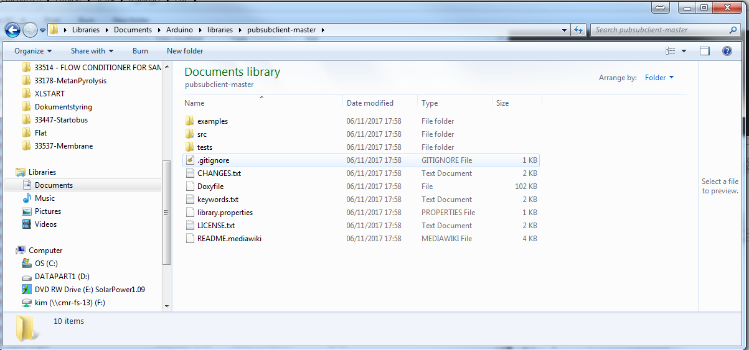
Task: Click the refresh button beside address bar
Action: pyautogui.click(x=578, y=30)
